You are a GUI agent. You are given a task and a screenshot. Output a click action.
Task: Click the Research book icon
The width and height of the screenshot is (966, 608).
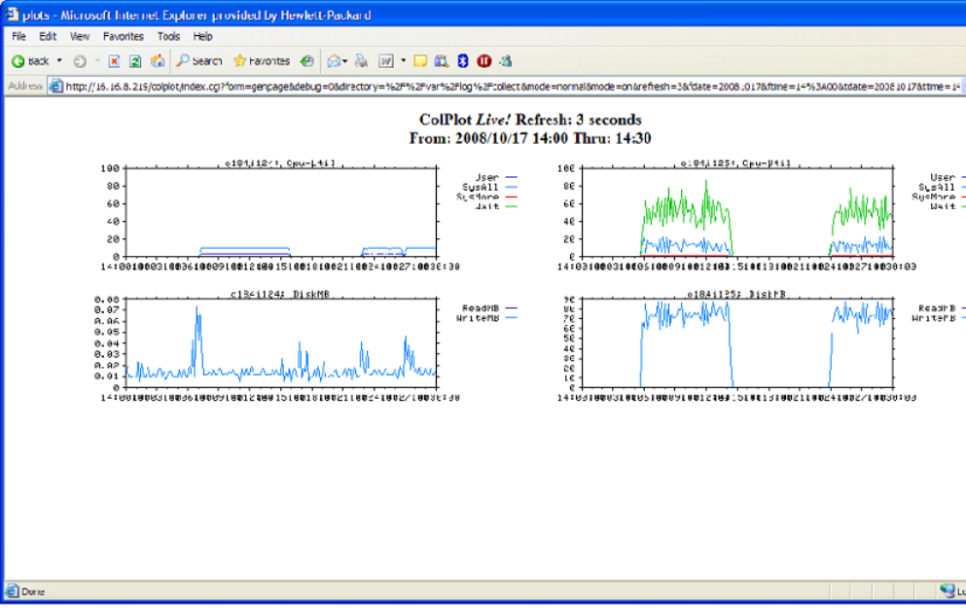point(442,60)
